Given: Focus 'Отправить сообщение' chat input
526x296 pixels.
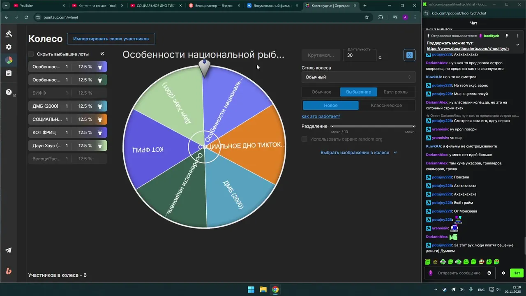Looking at the screenshot, I should (x=459, y=273).
